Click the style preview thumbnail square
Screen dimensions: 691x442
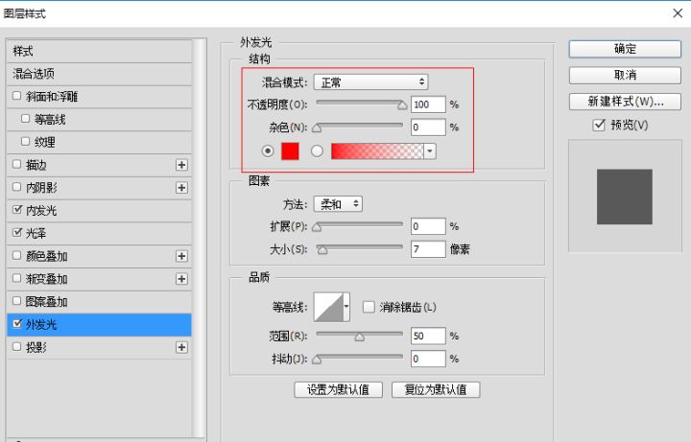pos(625,197)
